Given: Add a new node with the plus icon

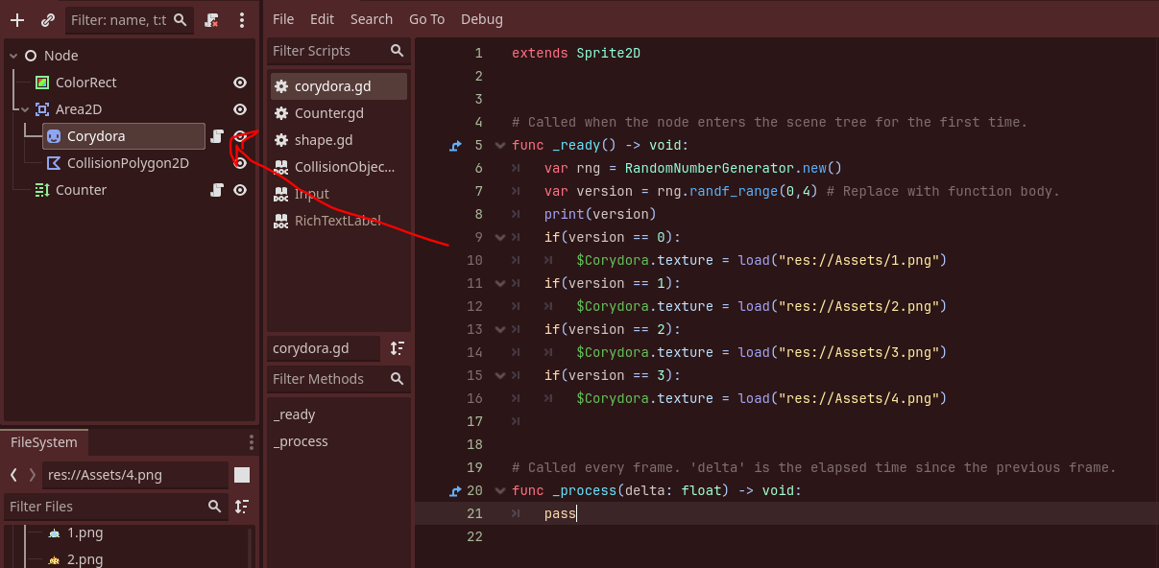Looking at the screenshot, I should (16, 19).
